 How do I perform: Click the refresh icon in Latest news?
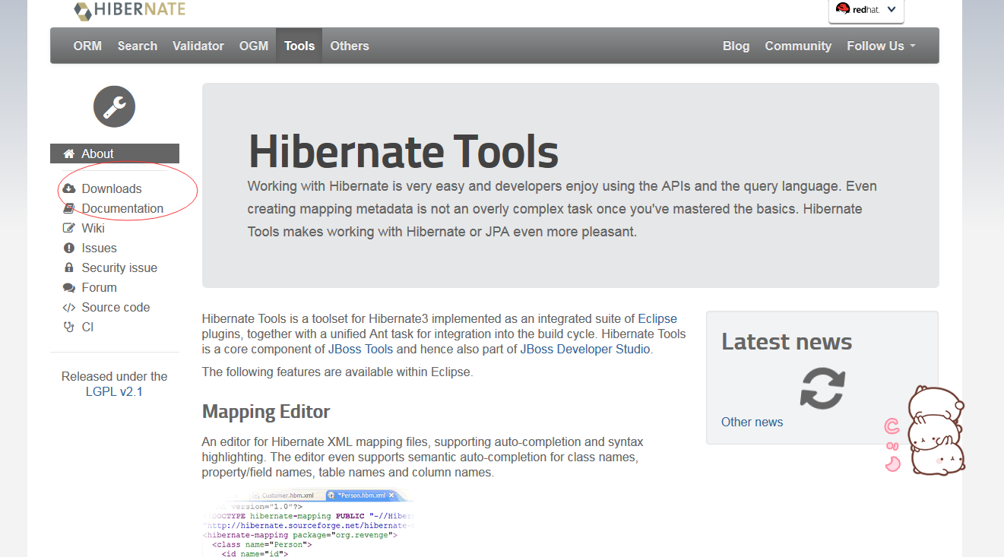822,388
